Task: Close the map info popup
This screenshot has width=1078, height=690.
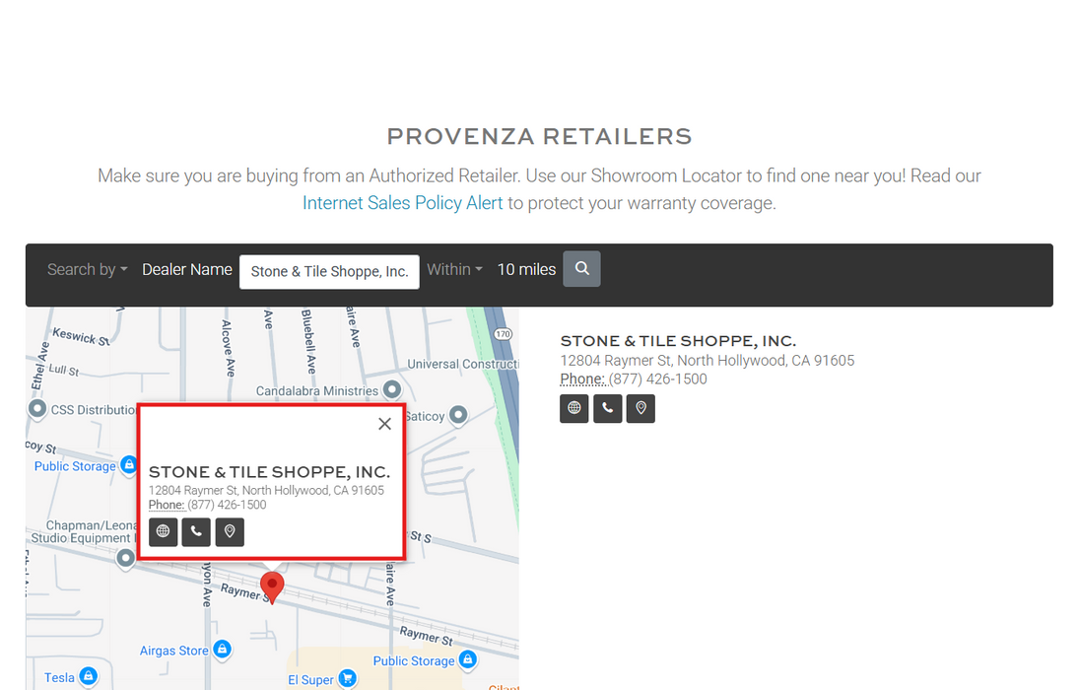Action: (384, 424)
